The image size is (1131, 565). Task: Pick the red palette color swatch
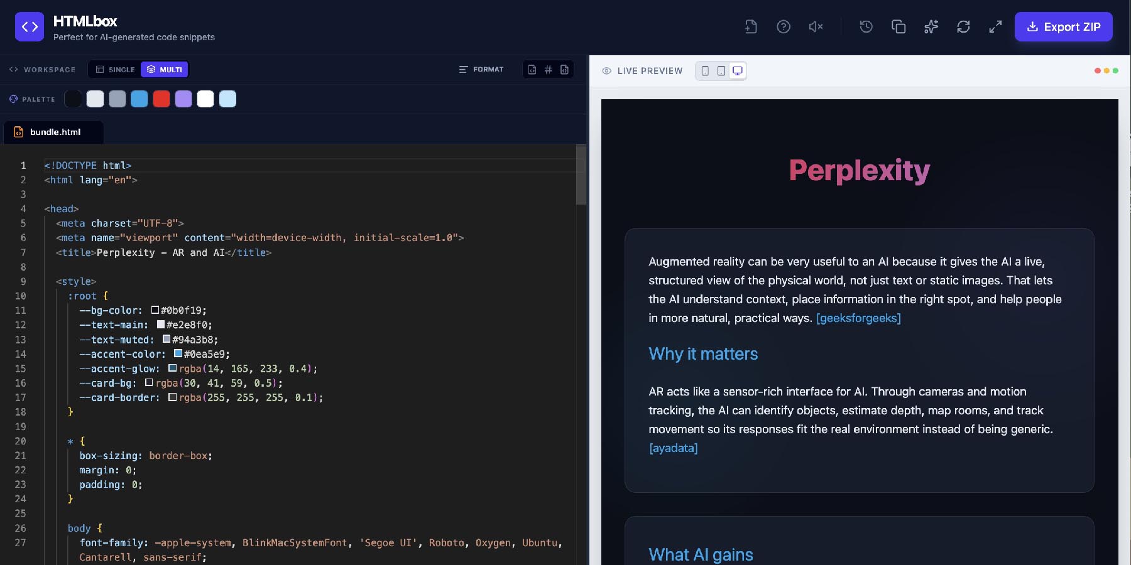coord(161,99)
